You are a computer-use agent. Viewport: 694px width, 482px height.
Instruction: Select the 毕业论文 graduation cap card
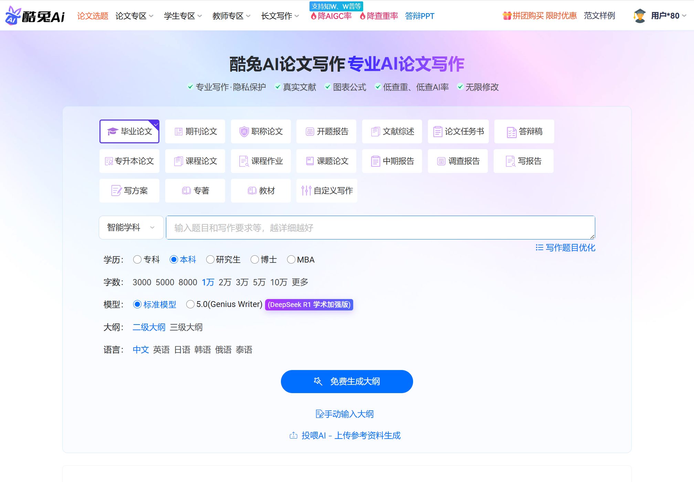(x=129, y=131)
